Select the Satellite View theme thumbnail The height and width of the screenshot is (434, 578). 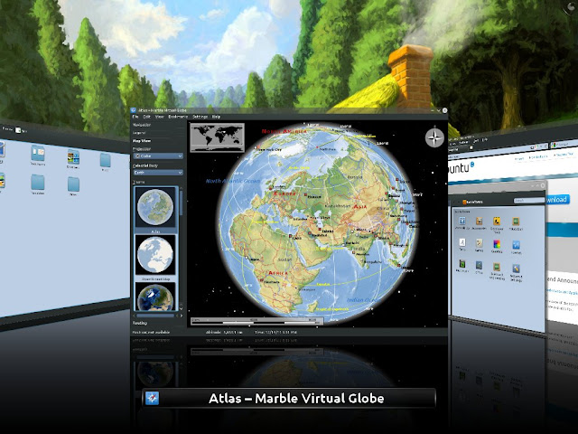pyautogui.click(x=155, y=297)
